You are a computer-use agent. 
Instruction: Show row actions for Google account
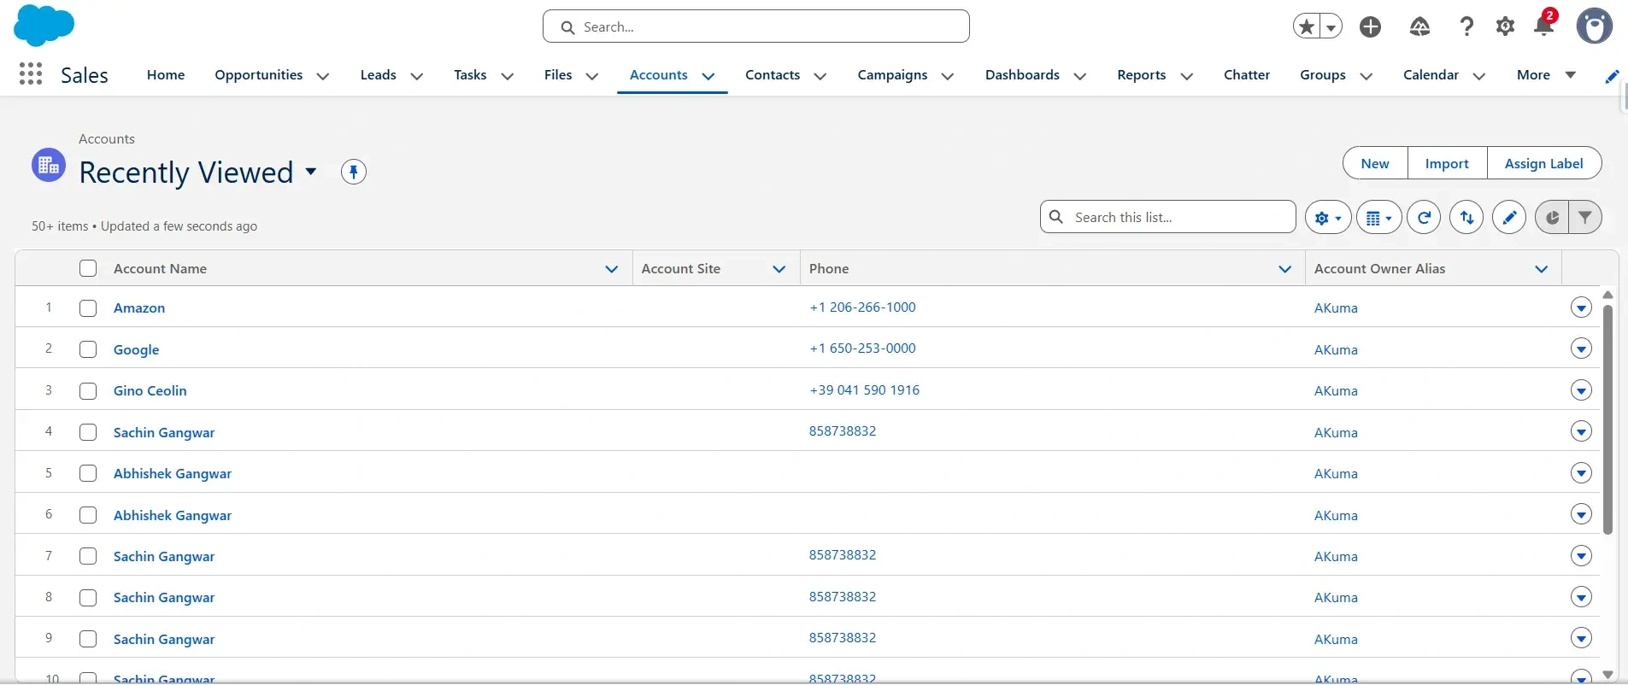point(1581,349)
